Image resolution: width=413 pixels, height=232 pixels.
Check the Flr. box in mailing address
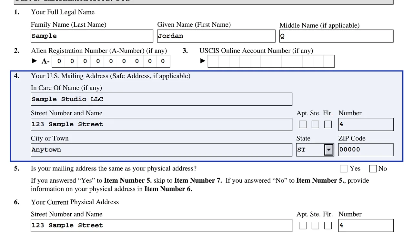pyautogui.click(x=328, y=124)
